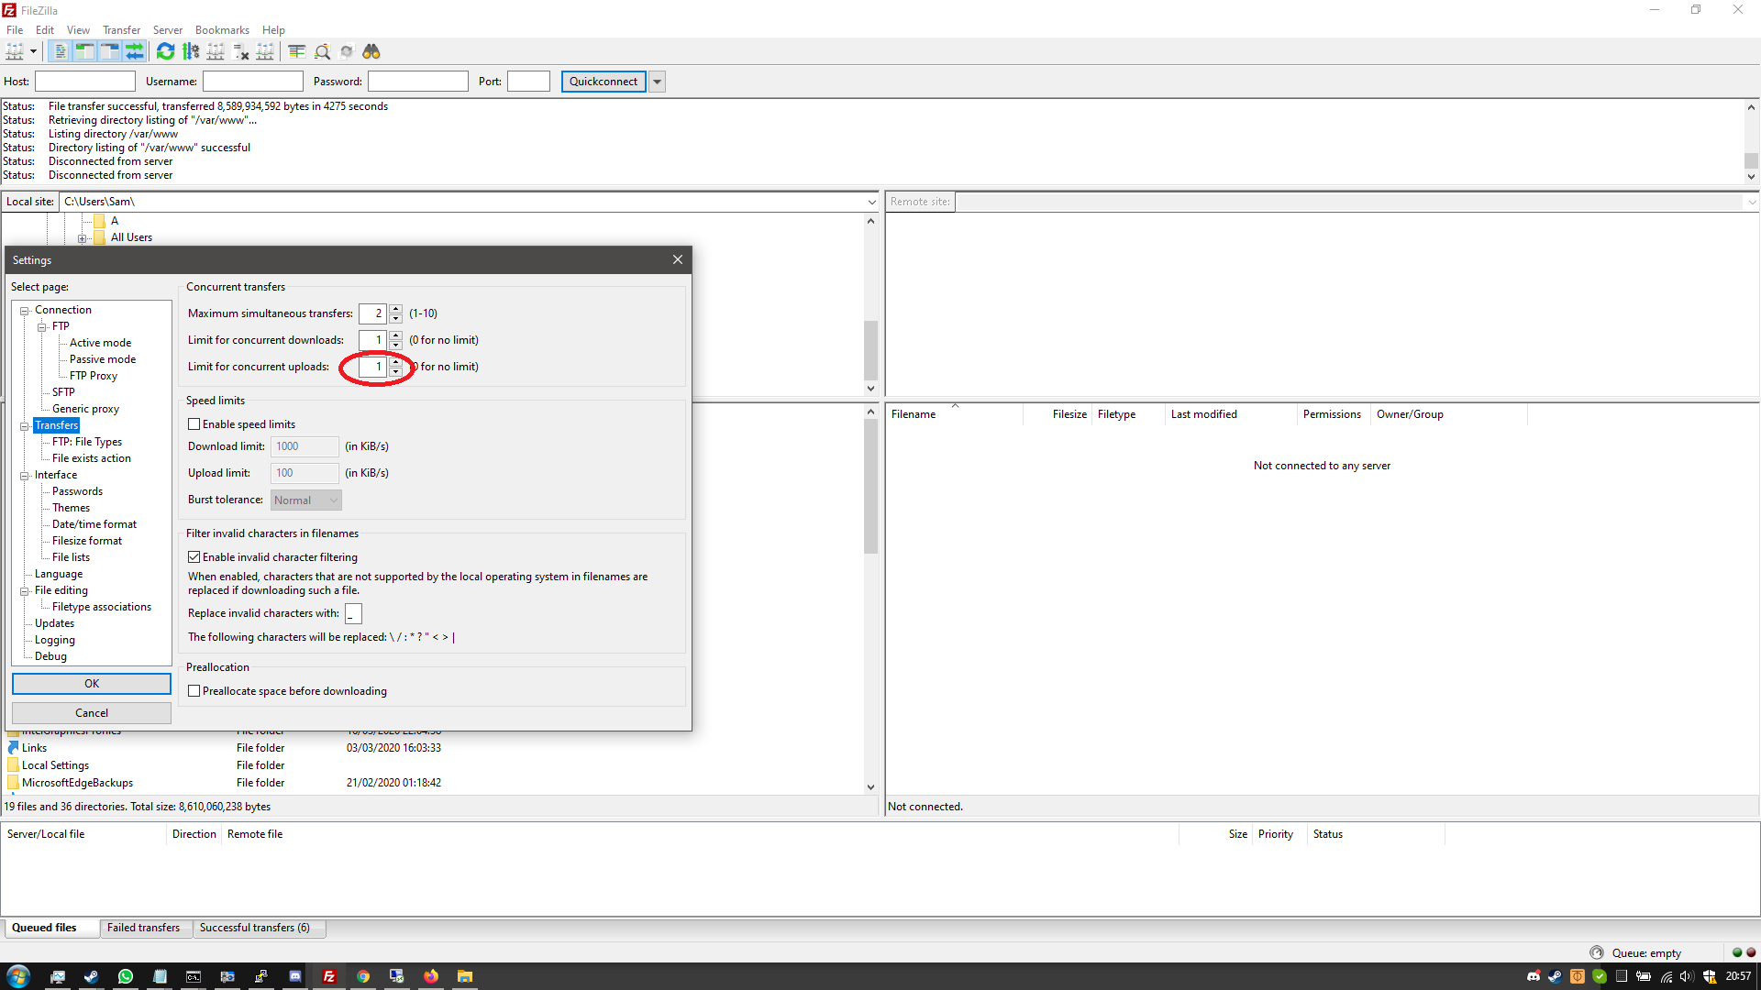Decrease maximum simultaneous transfers spinner

[395, 318]
